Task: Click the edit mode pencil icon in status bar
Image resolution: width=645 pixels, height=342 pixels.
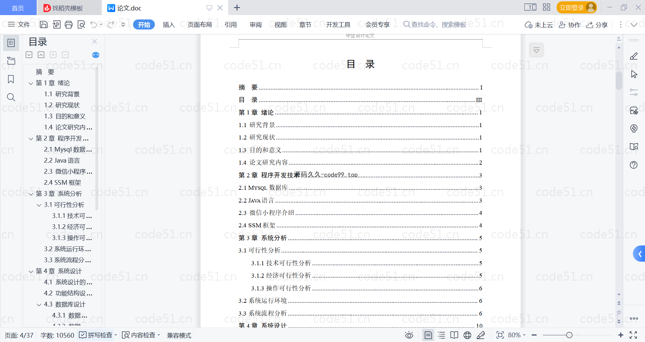Action: tap(481, 335)
